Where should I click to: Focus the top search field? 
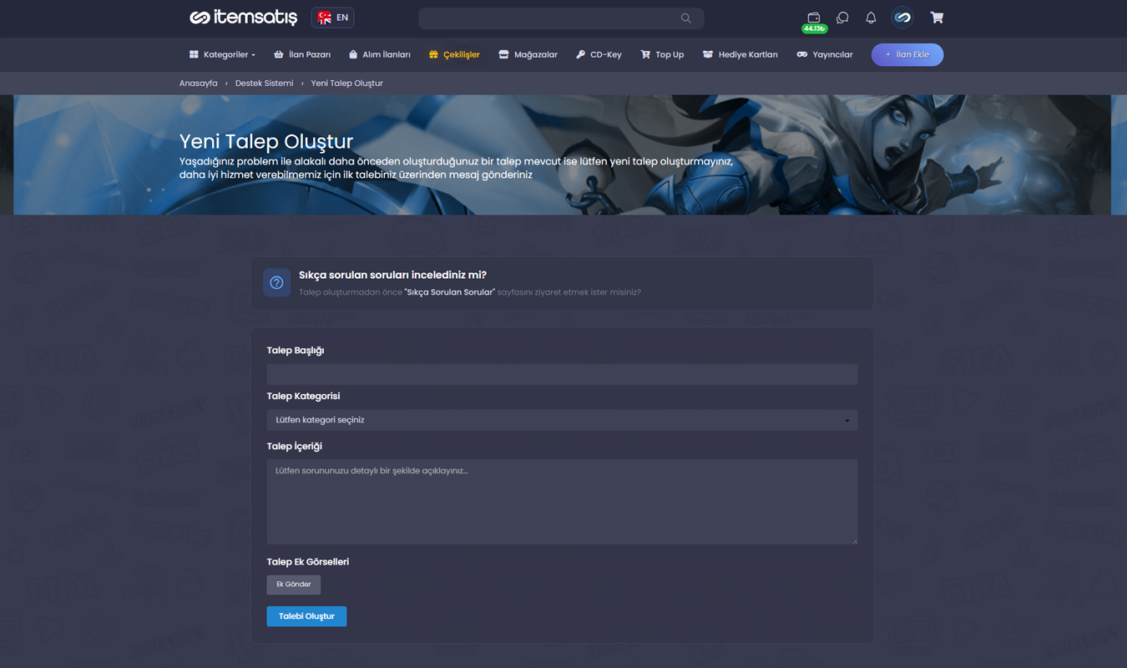click(x=561, y=18)
